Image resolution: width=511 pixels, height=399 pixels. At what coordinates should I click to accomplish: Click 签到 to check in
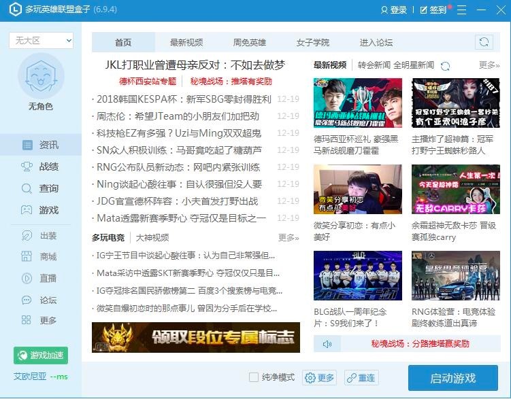tap(433, 10)
